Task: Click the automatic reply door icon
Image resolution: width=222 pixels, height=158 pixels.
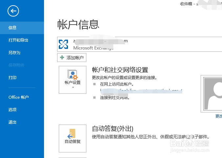Action: click(x=72, y=133)
